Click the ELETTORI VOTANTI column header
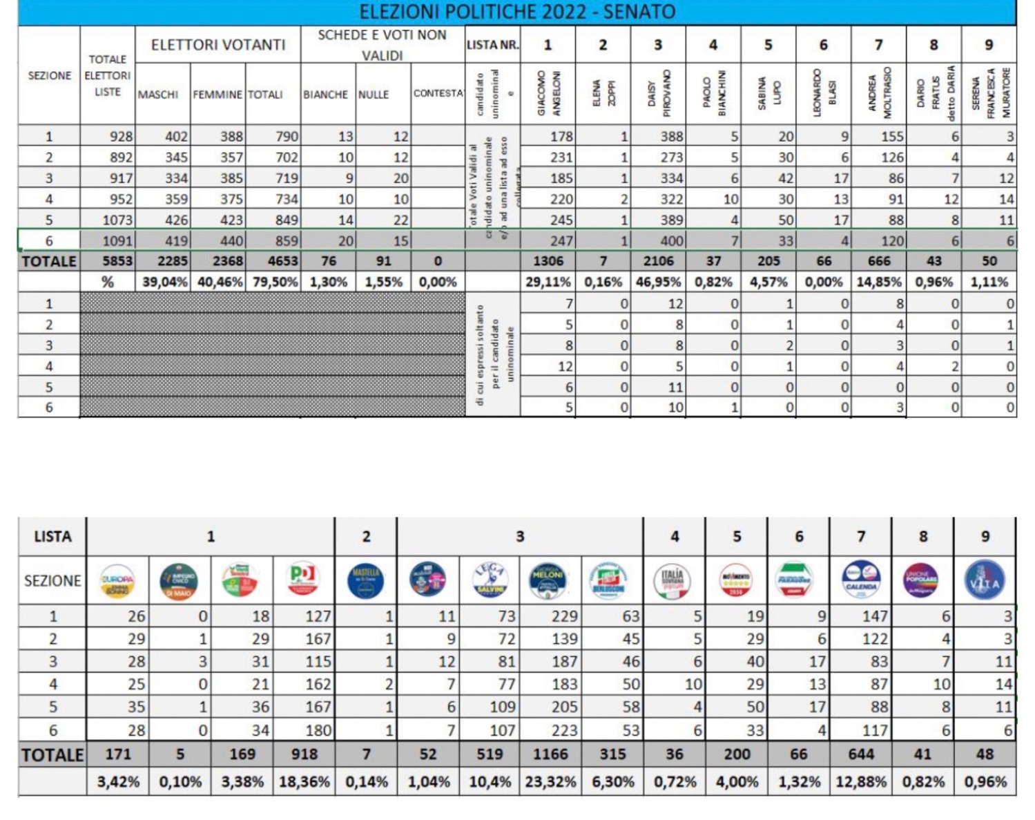 (218, 45)
